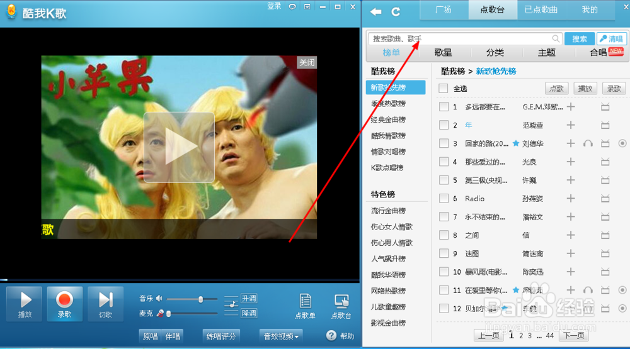Lower pitch with 降调 button
630x349 pixels.
tap(249, 313)
